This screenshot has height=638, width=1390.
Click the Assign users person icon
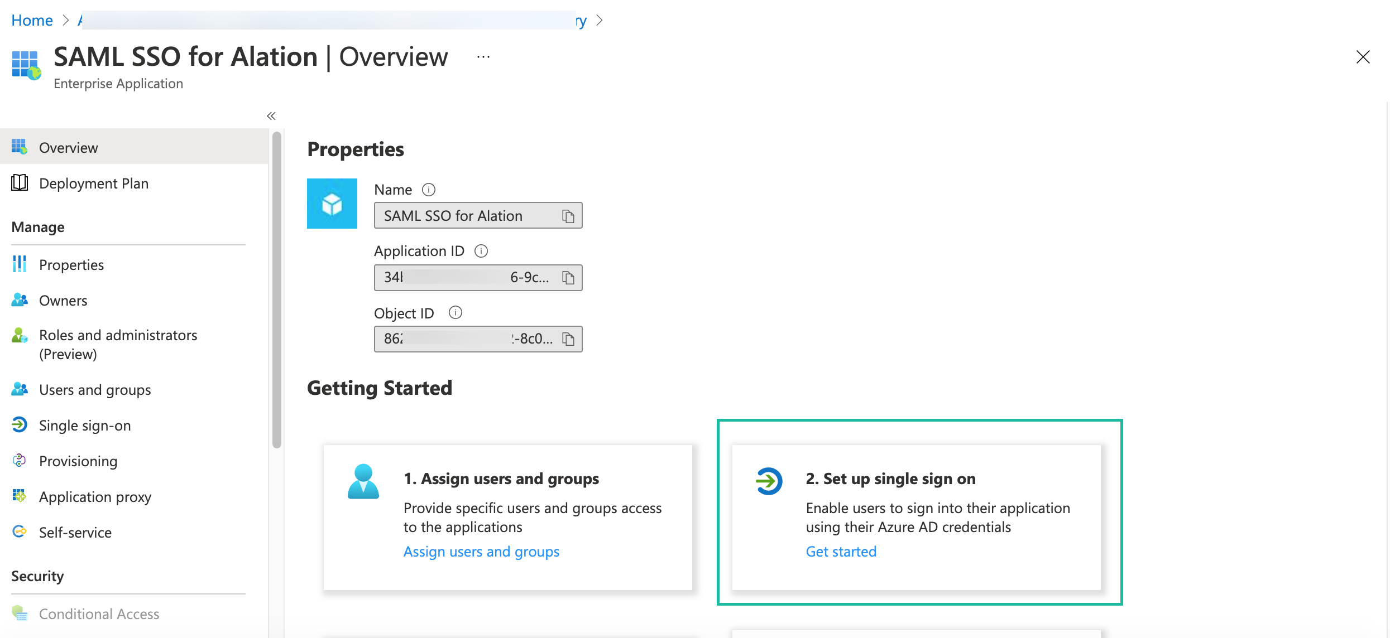tap(363, 481)
